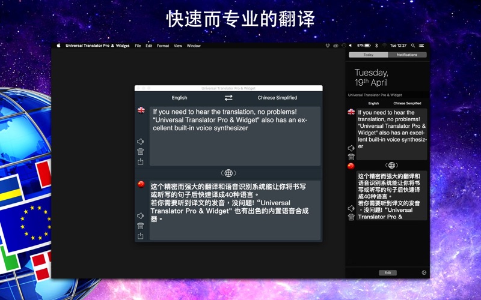Open the View menu
Image resolution: width=481 pixels, height=300 pixels.
coord(178,46)
